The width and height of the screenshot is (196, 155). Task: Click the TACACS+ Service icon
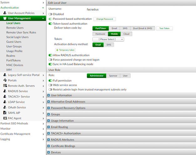[x=5, y=96]
